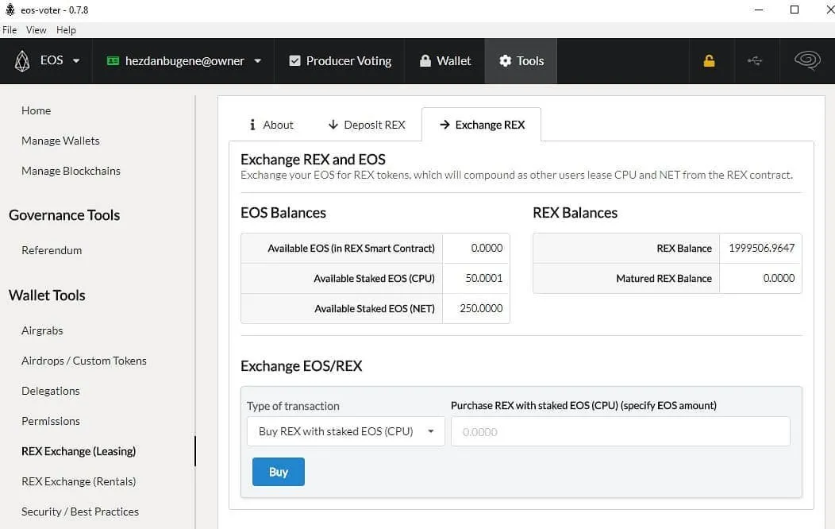This screenshot has height=529, width=835.
Task: Click the Exchange REX right-arrow icon
Action: coord(444,125)
